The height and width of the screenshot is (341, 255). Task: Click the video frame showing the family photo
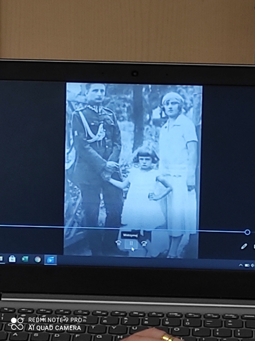click(x=133, y=169)
